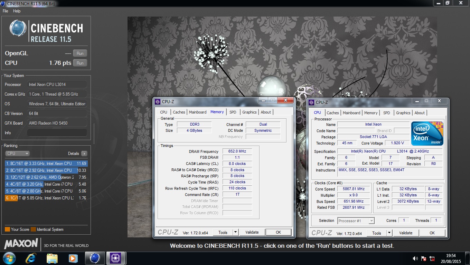The image size is (470, 265).
Task: Select the 1C/1T @ 5.85 GHz ranking row
Action: [46, 198]
